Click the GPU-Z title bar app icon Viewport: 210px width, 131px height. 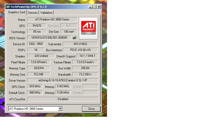point(8,7)
